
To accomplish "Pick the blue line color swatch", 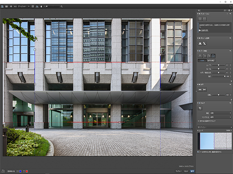I will coord(20,171).
